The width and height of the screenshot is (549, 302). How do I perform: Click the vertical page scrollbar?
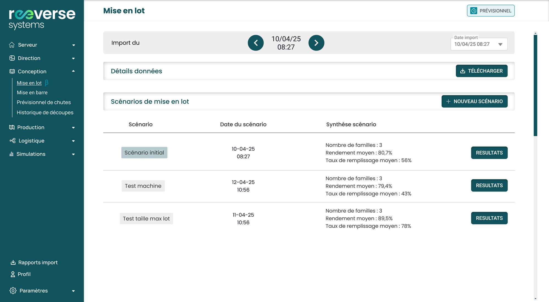535,85
